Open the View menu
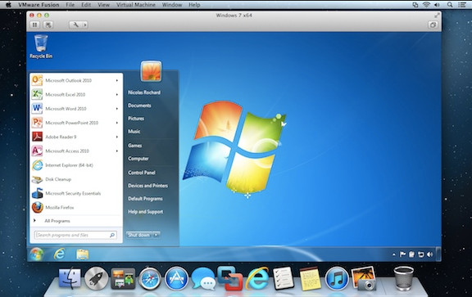Screen dimensions: 472x297 coord(103,5)
